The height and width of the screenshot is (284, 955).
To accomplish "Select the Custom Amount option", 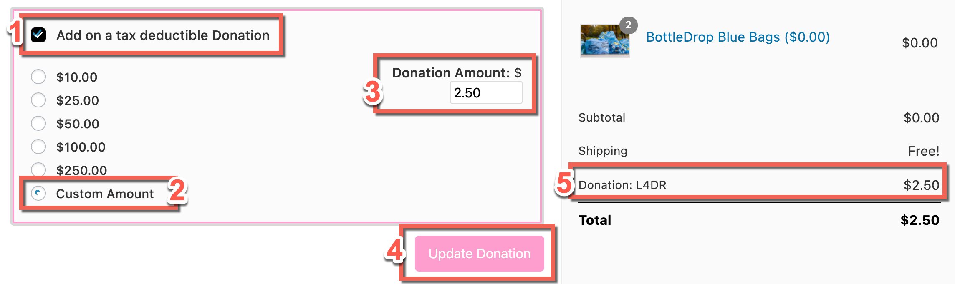I will (x=39, y=193).
